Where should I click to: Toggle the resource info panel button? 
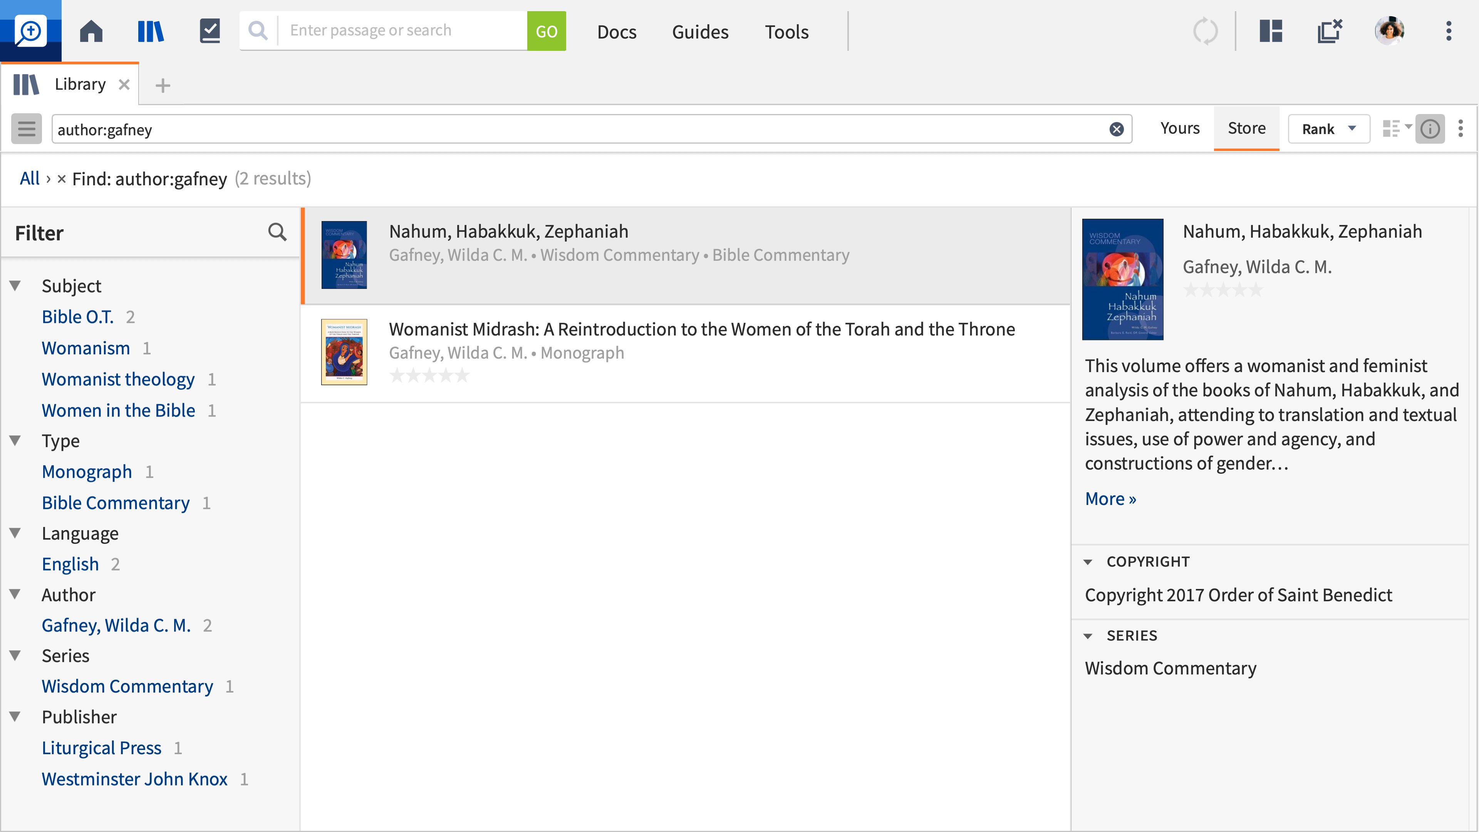coord(1430,129)
